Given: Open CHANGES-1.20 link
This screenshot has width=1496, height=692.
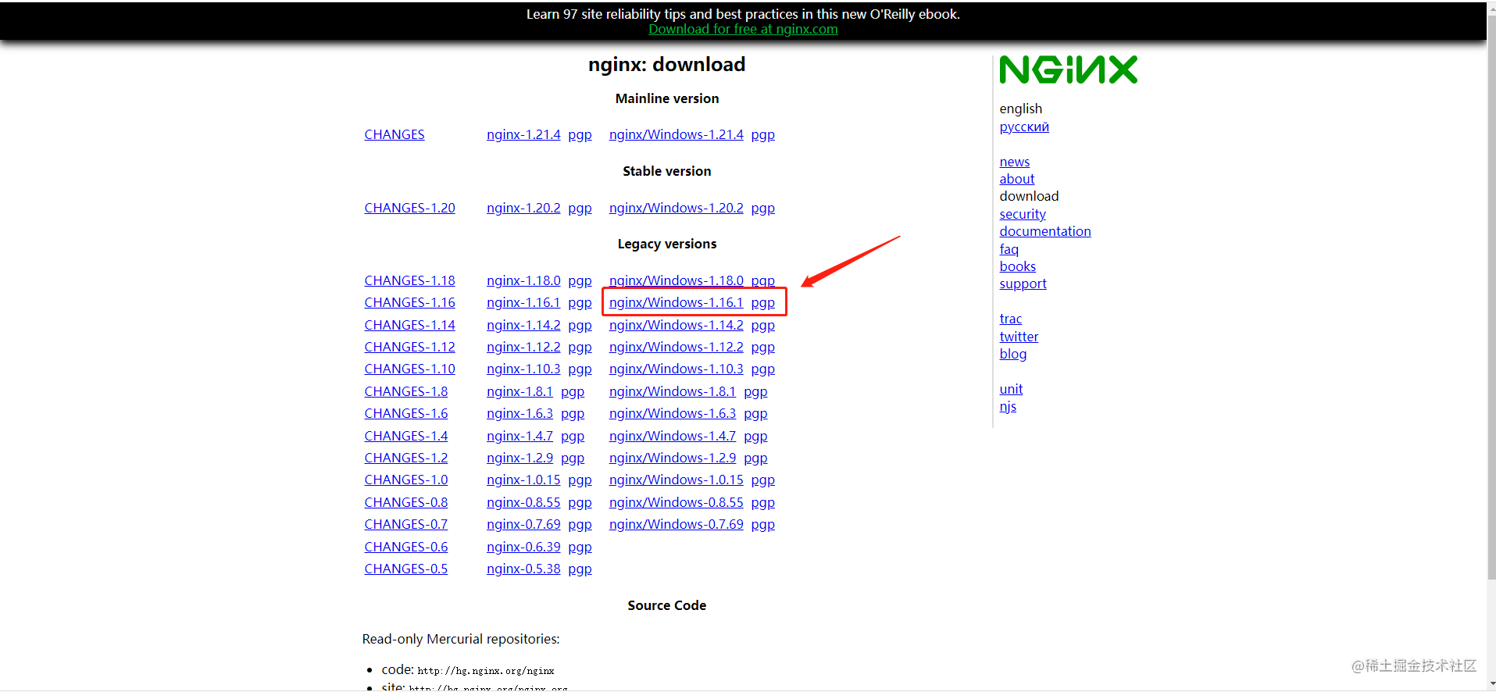Looking at the screenshot, I should (x=409, y=208).
